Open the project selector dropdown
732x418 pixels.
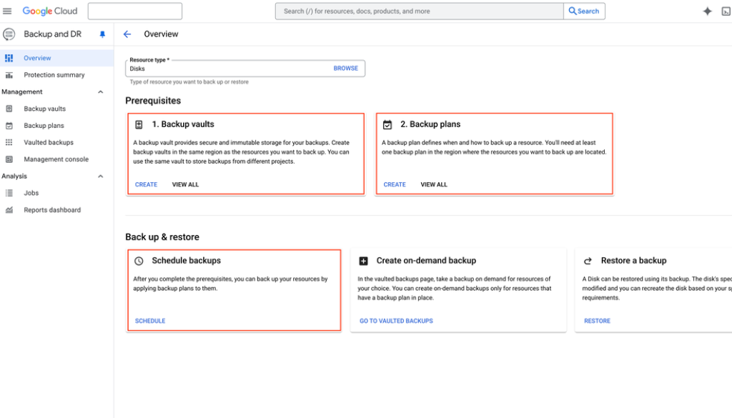pyautogui.click(x=134, y=11)
